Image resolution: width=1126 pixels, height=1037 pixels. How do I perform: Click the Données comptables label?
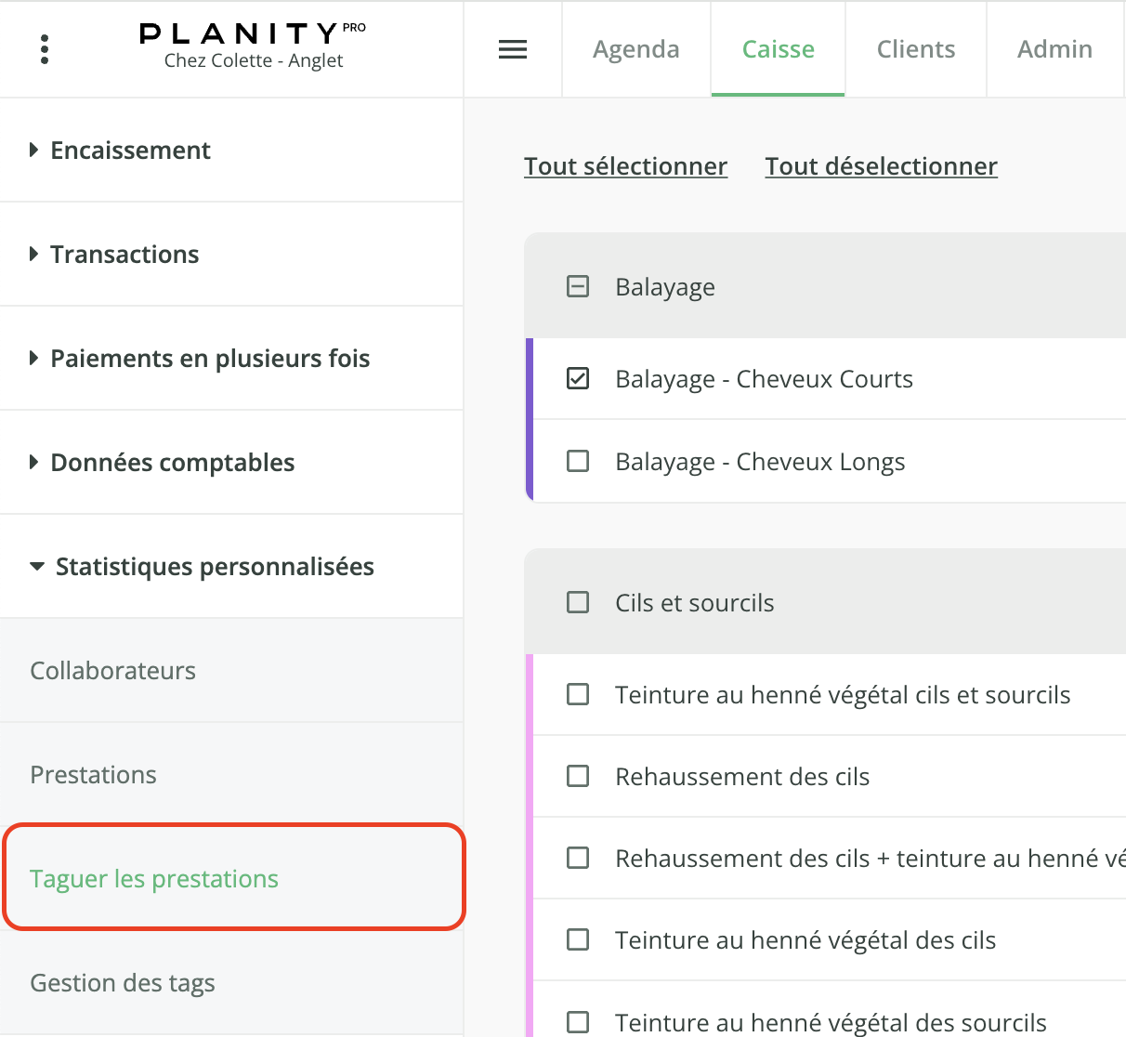point(172,463)
